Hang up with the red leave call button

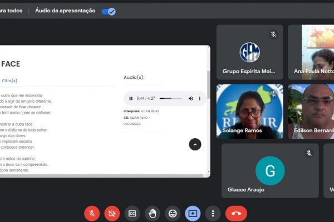(236, 213)
